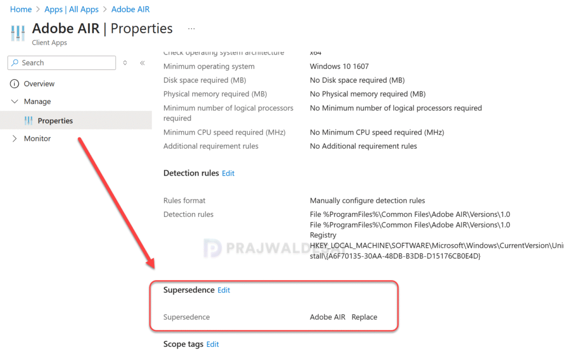Screen dimensions: 564x358
Task: Click the up-down sort arrows beside search
Action: 125,63
